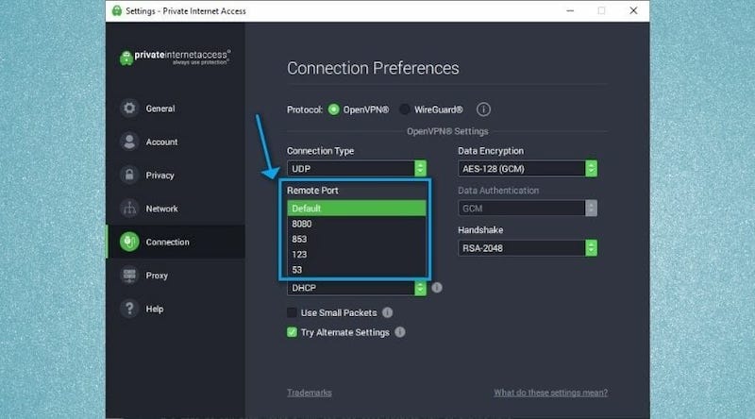Open the DHCP configuration dropdown

pos(357,288)
